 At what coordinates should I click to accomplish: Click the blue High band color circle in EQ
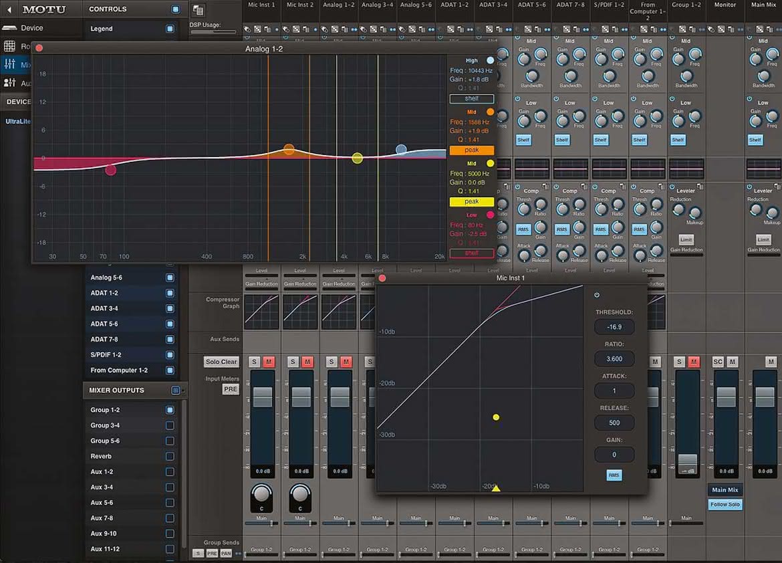click(490, 60)
